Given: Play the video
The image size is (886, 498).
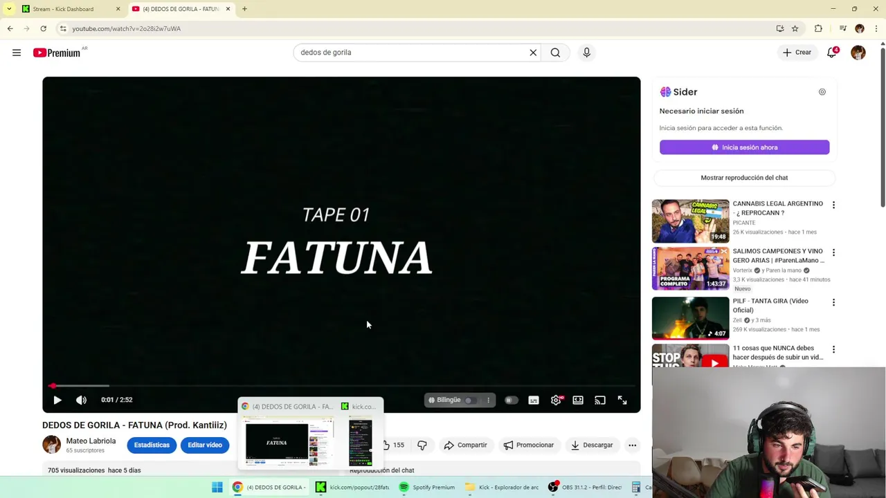Looking at the screenshot, I should pos(57,400).
